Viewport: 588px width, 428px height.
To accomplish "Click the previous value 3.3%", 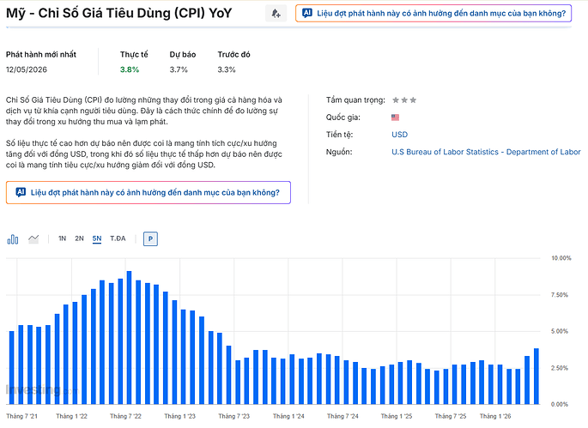I will click(x=227, y=69).
